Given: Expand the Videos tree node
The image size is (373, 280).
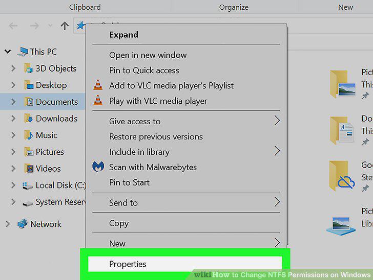Looking at the screenshot, I should [13, 169].
